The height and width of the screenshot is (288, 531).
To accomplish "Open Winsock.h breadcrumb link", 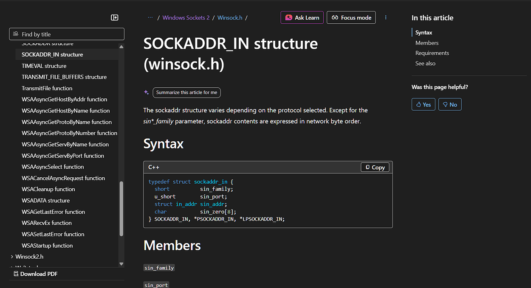I will click(230, 17).
